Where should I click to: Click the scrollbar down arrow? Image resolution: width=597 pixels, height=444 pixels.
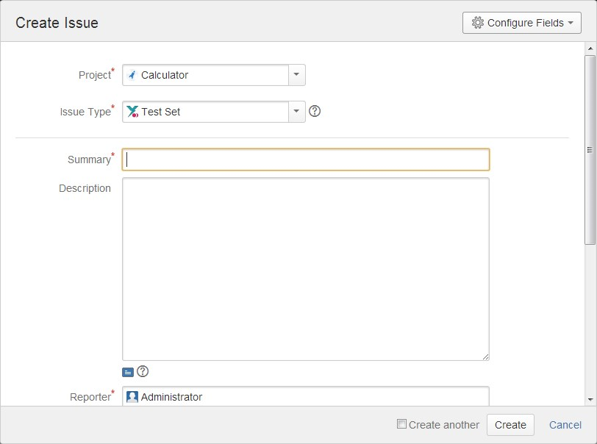(590, 399)
